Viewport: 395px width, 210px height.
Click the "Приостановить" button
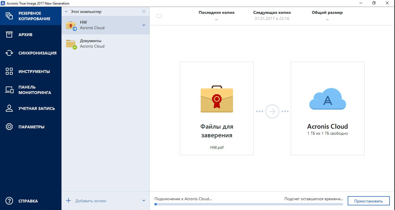coord(369,201)
